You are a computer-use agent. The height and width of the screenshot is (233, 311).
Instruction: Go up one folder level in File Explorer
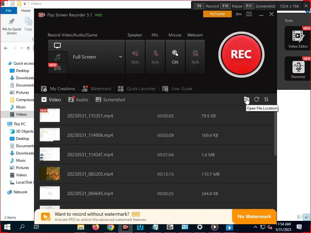(28, 48)
